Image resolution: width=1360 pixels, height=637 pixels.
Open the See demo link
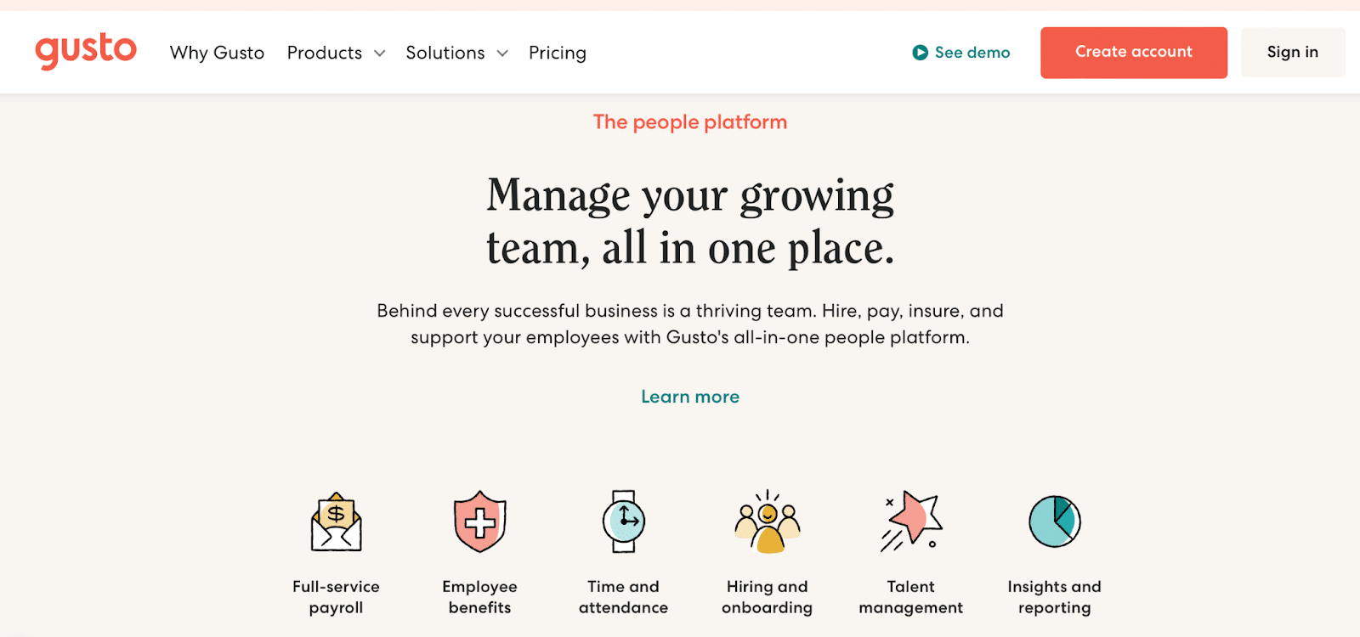[972, 53]
